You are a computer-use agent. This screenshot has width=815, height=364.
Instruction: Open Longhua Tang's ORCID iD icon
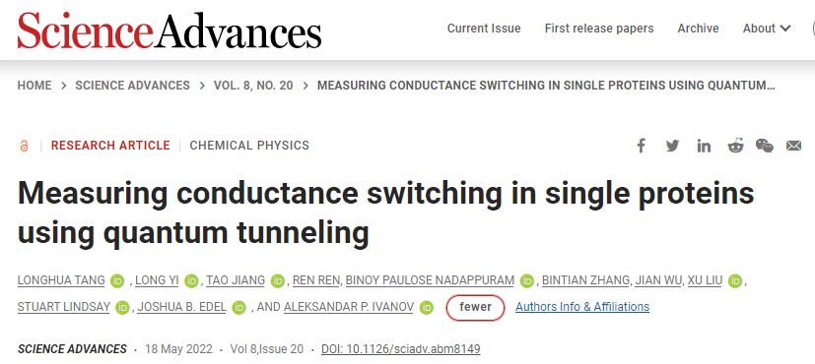(x=117, y=281)
